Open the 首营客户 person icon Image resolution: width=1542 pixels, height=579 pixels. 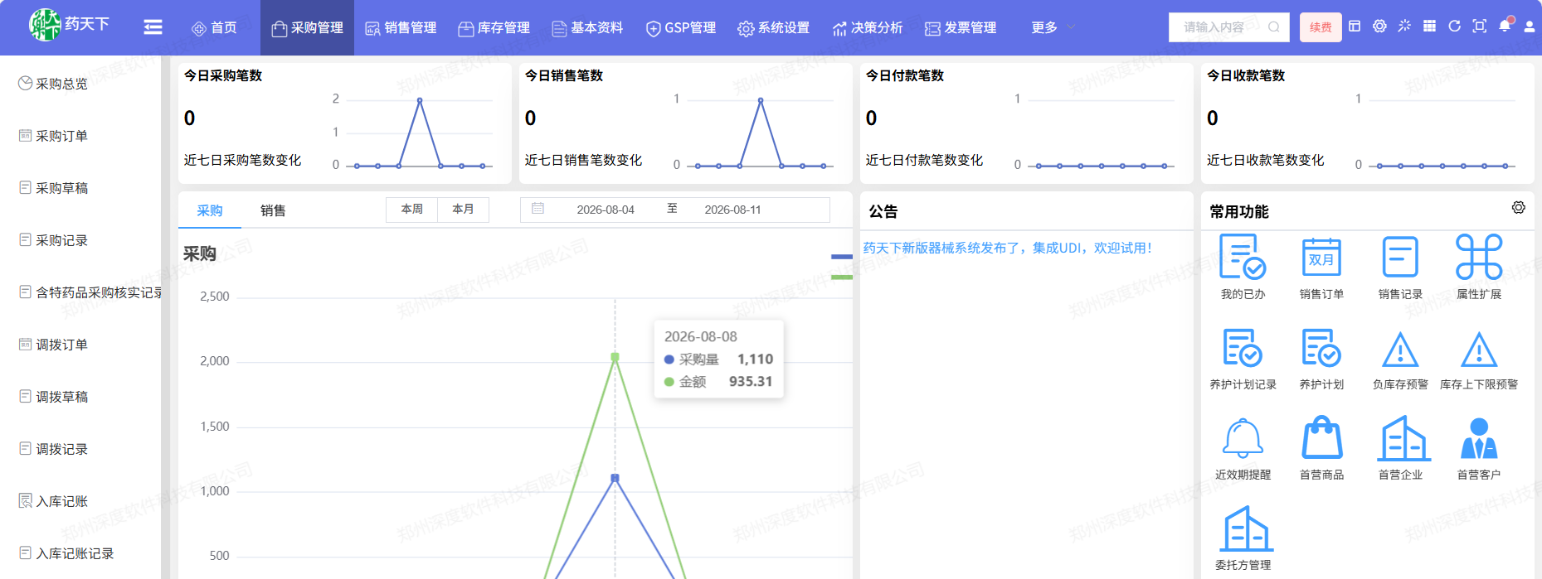click(1479, 438)
